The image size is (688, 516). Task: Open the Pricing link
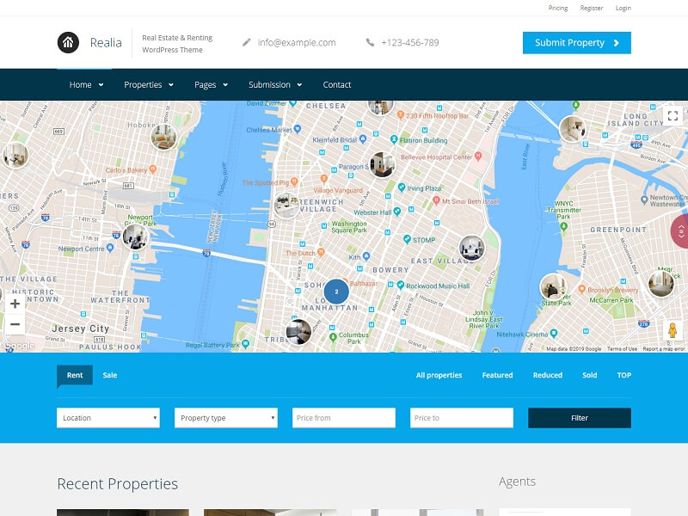click(557, 8)
